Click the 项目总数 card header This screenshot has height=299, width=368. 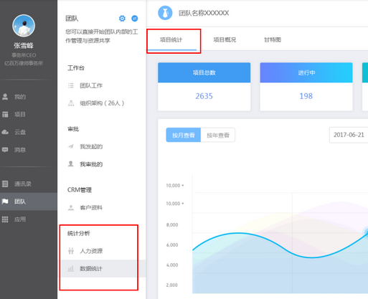[204, 72]
